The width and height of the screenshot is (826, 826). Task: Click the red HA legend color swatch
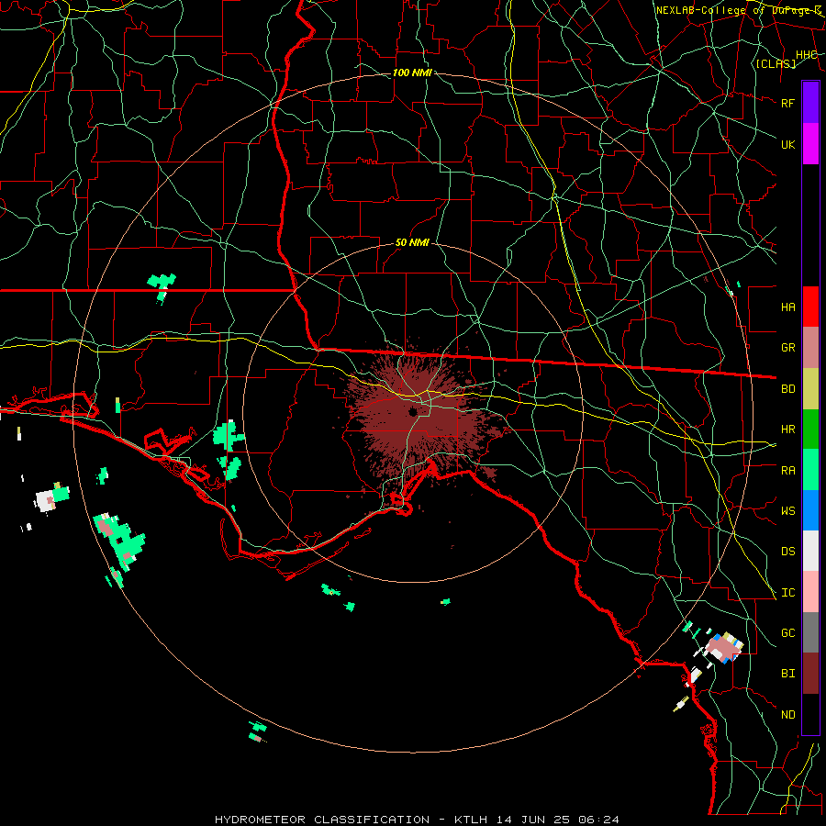810,307
